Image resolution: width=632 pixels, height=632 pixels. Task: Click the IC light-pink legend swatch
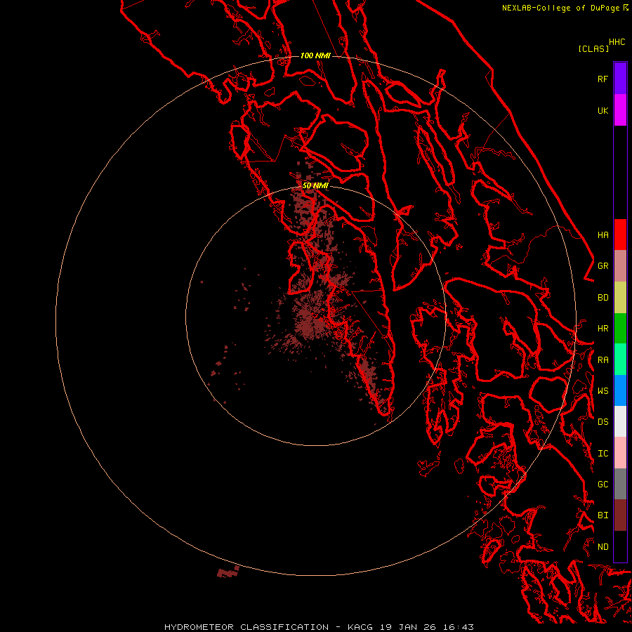tap(620, 453)
